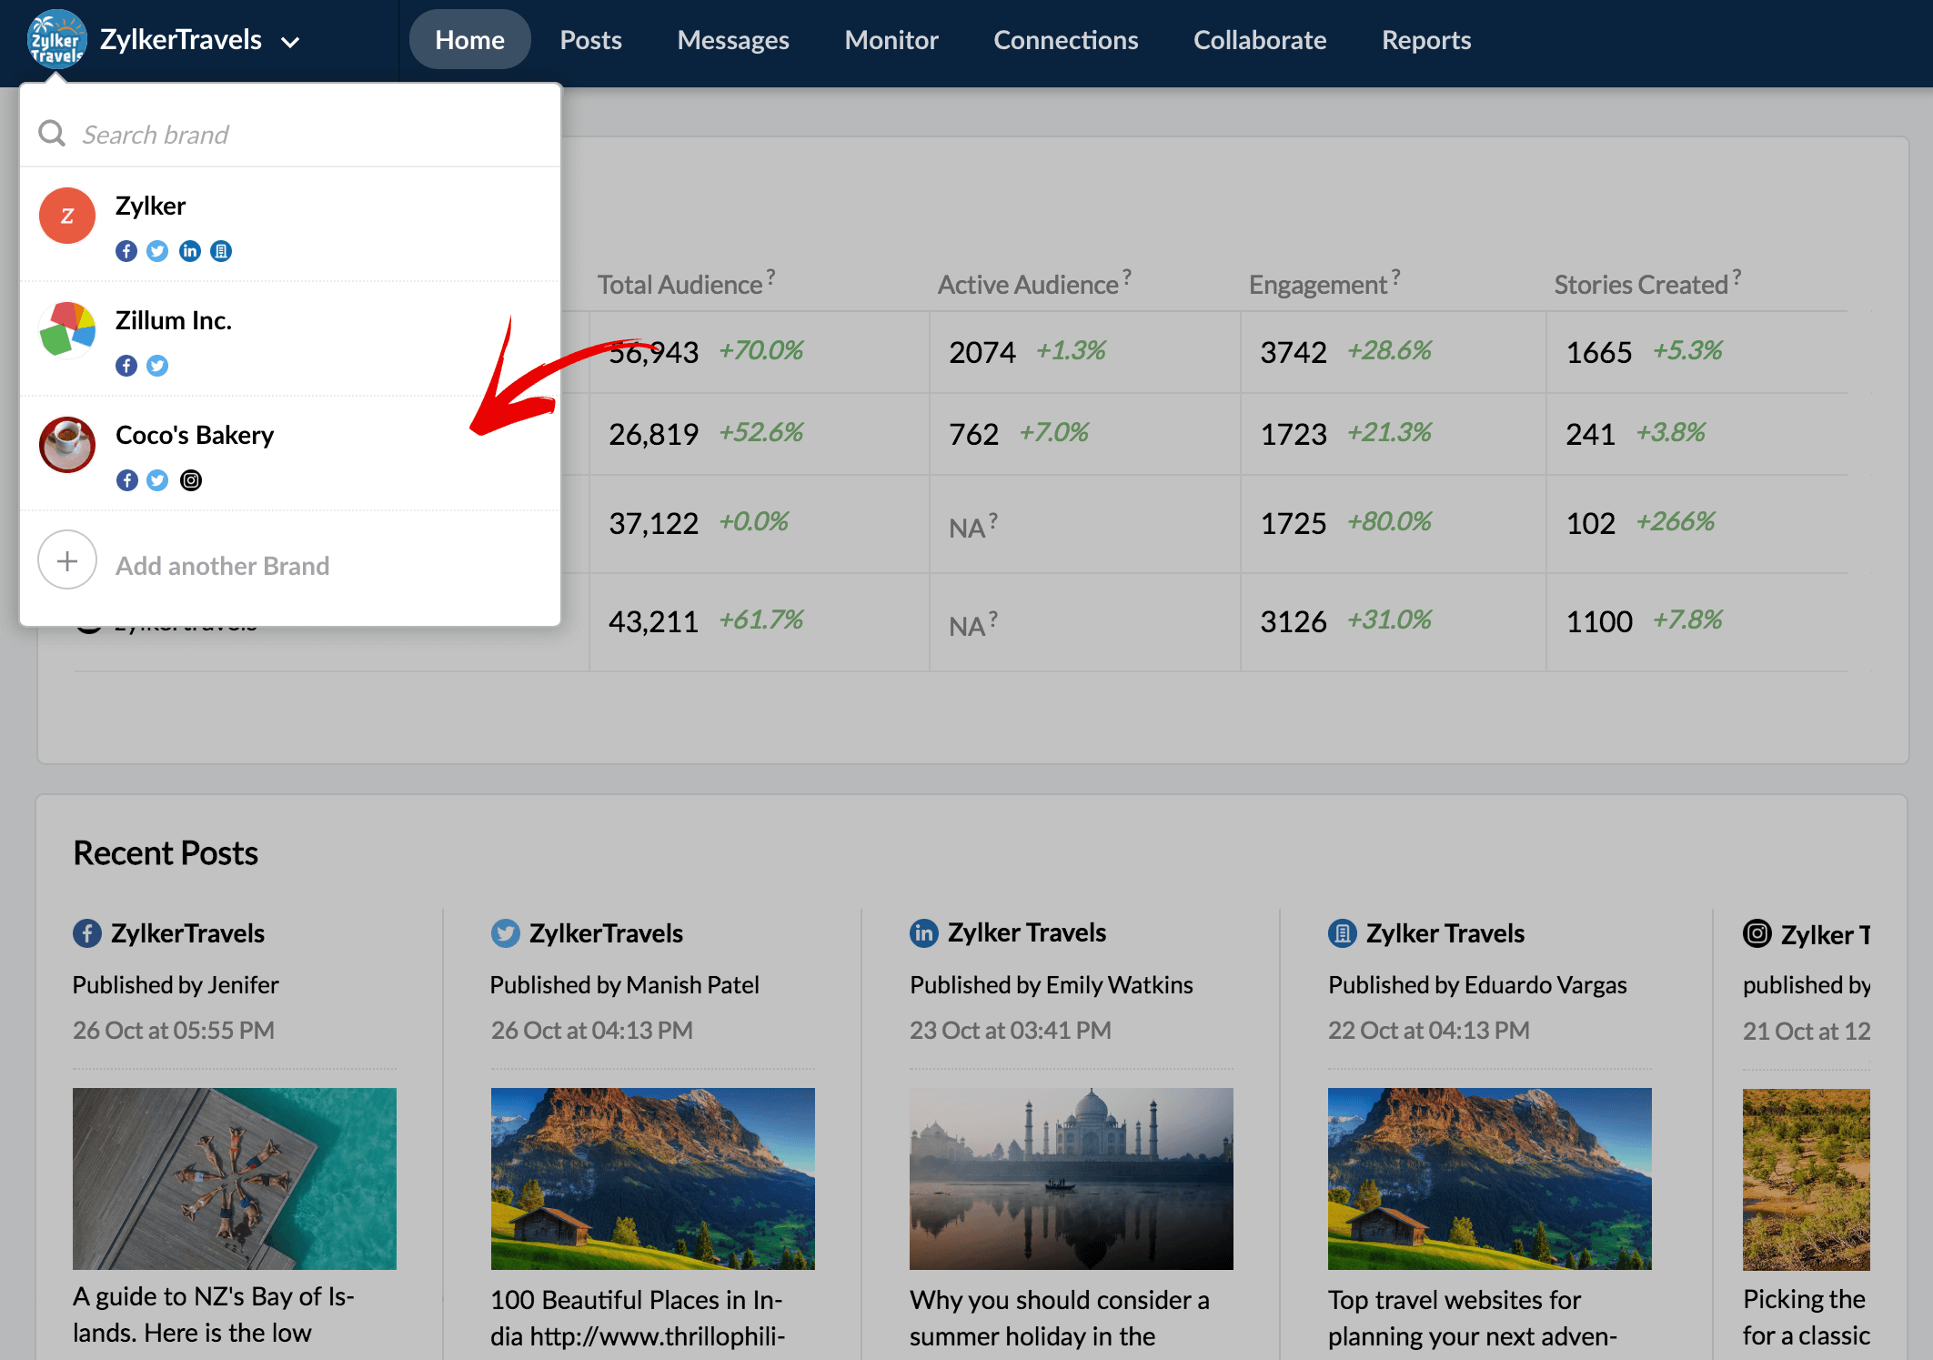Click the Facebook icon on Jenifer's post
1933x1360 pixels.
pyautogui.click(x=86, y=933)
